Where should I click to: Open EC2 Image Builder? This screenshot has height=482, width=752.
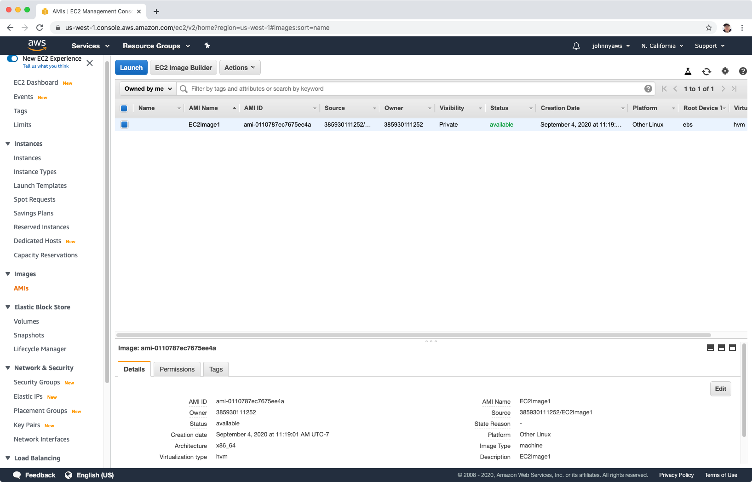184,68
